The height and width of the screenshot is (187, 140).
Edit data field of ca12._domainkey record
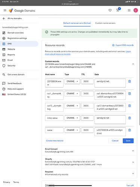110,107
